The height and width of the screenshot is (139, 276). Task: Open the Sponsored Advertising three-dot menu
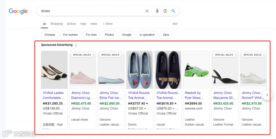point(76,46)
